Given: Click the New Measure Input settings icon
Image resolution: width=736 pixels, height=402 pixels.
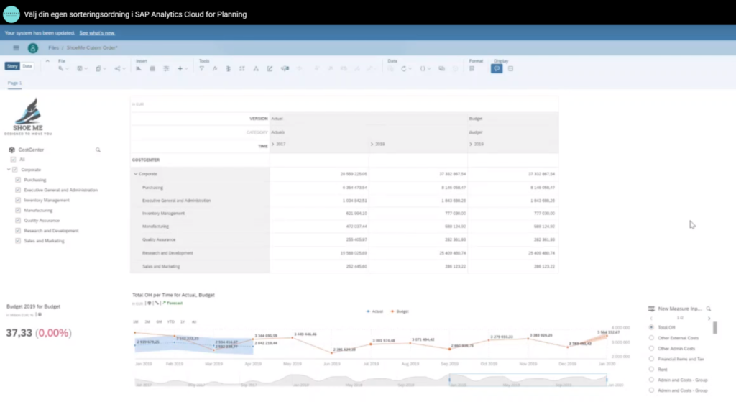Looking at the screenshot, I should click(651, 309).
